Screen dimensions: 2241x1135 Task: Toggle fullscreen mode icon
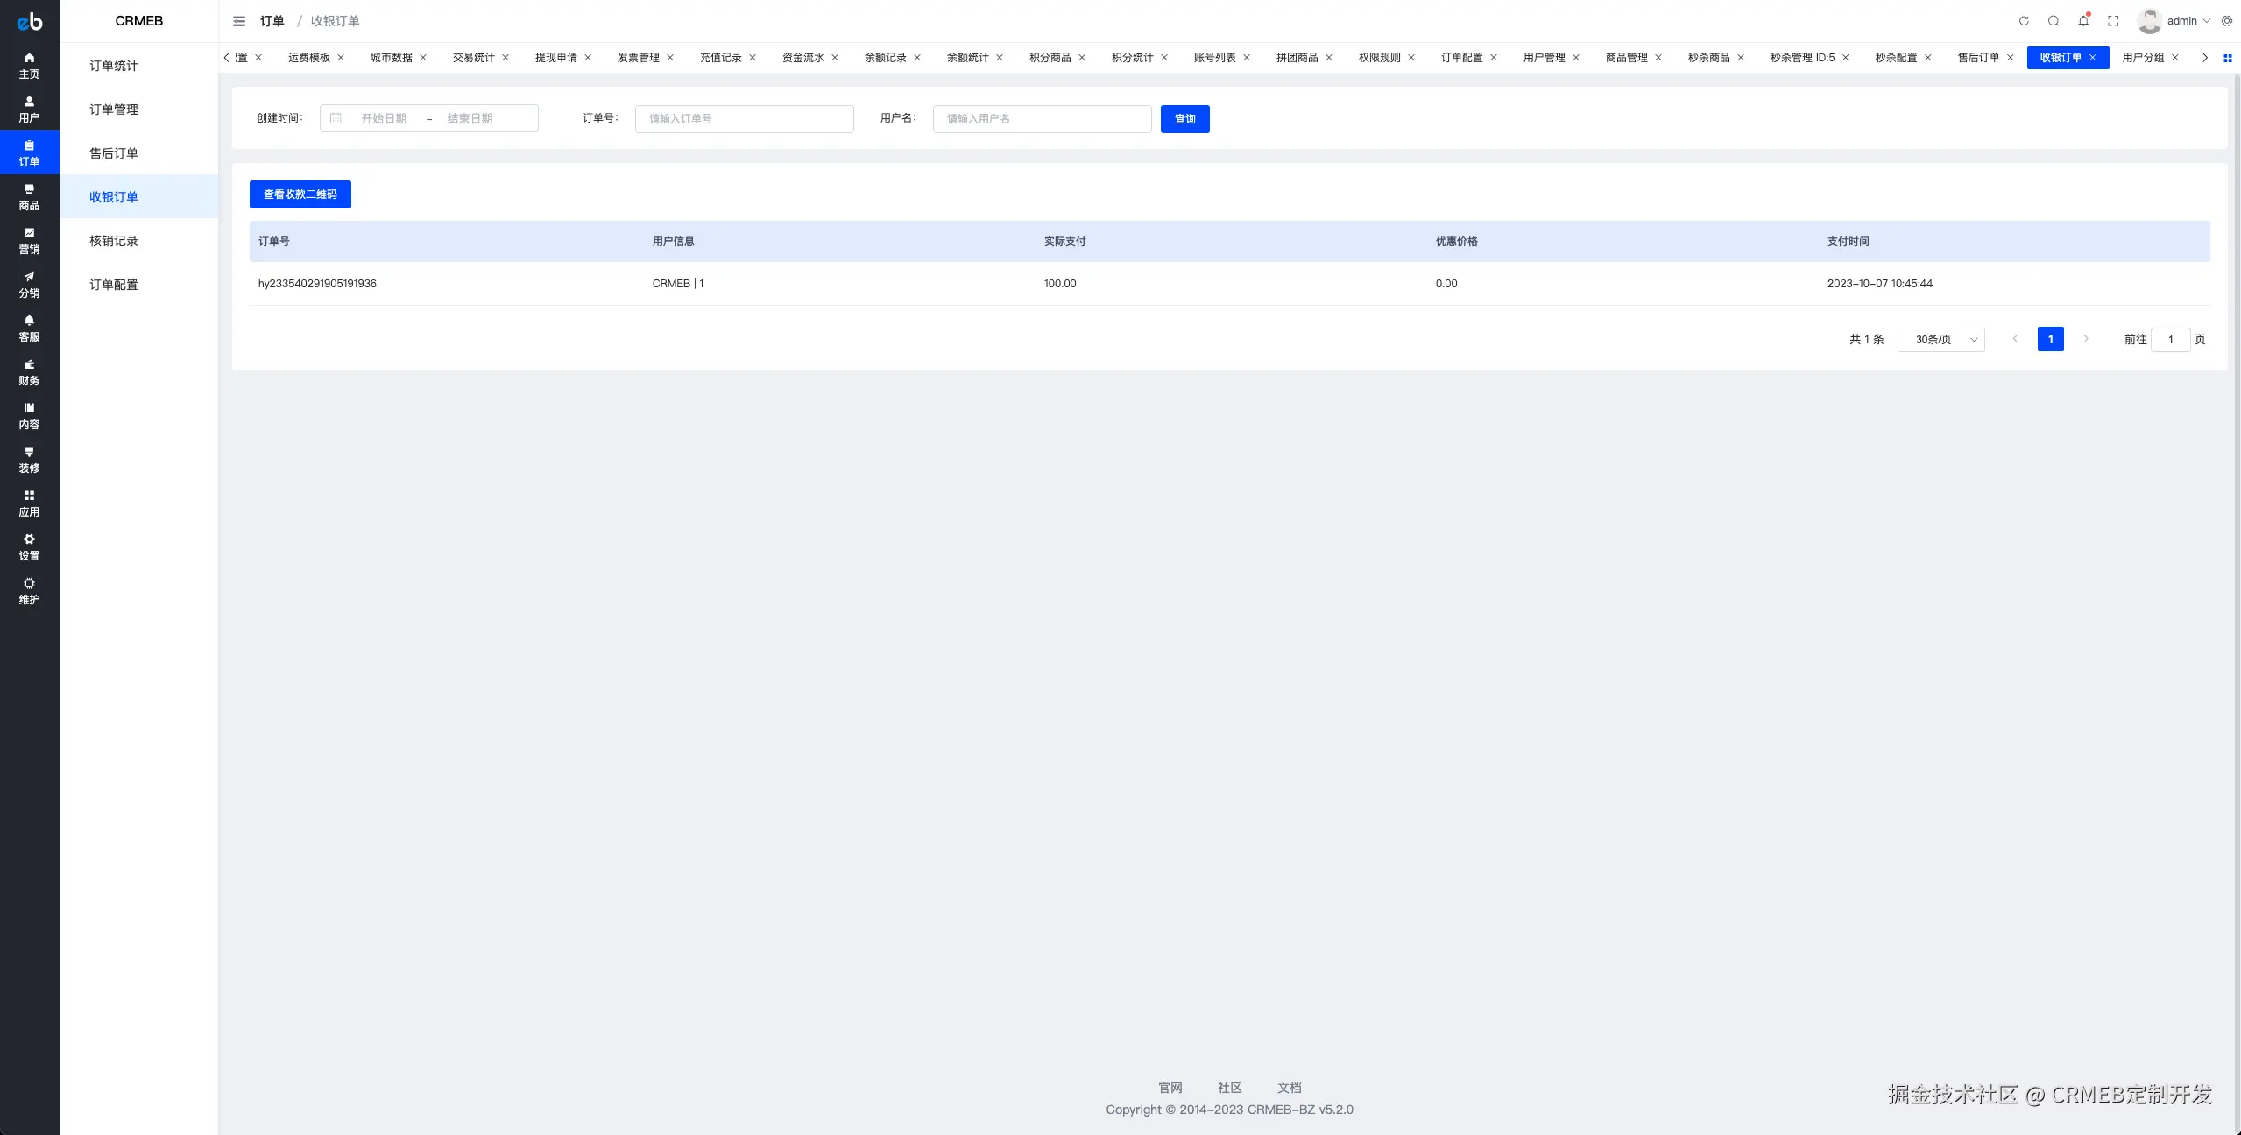point(2113,21)
